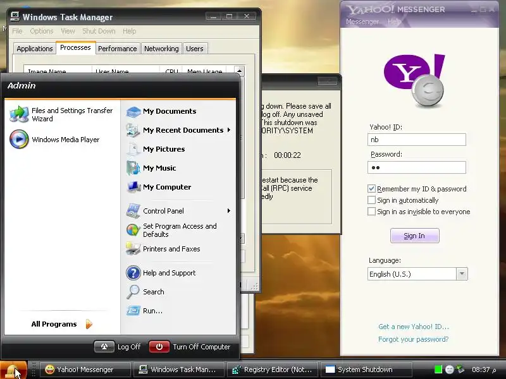
Task: Click System Shutdown icon in taskbar
Action: click(330, 370)
